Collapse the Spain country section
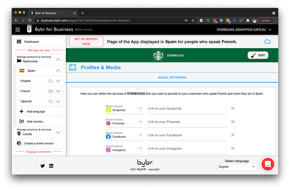 (x=58, y=71)
